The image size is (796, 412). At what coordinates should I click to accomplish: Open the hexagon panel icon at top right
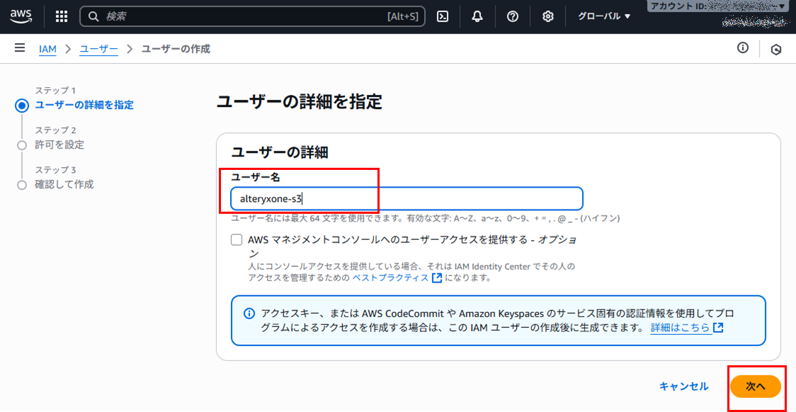click(776, 50)
